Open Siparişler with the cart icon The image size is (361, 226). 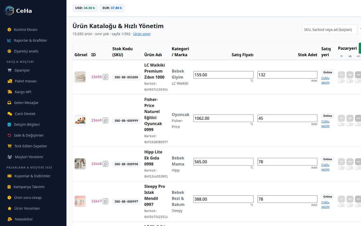[x=10, y=70]
